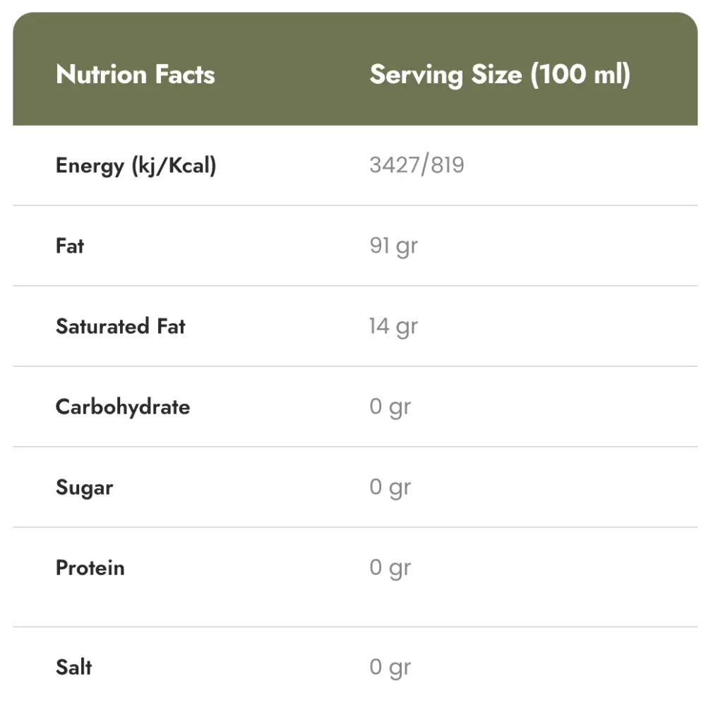Click the Protein 0 gr value
The image size is (723, 712).
390,568
